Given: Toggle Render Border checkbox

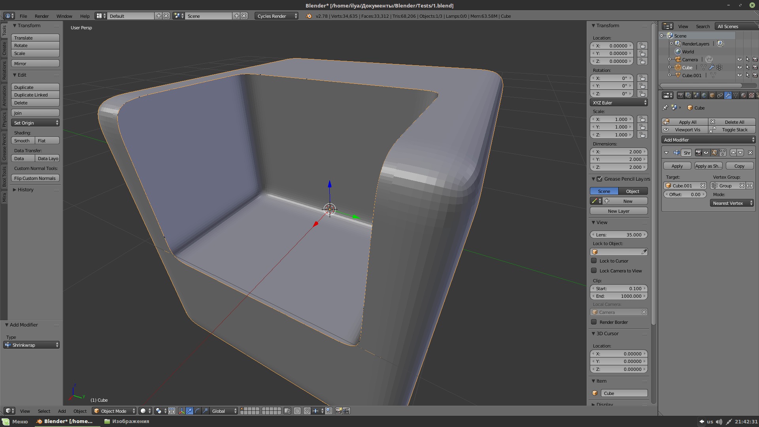Looking at the screenshot, I should (594, 322).
